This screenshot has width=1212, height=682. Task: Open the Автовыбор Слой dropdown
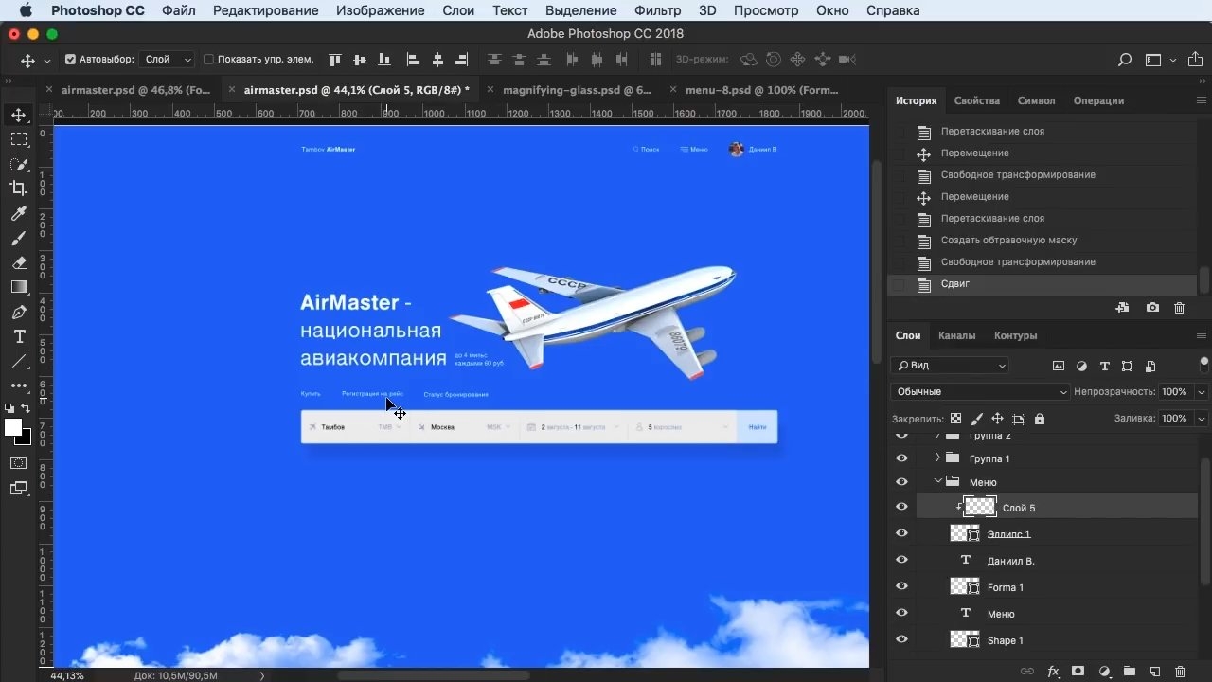(x=167, y=60)
